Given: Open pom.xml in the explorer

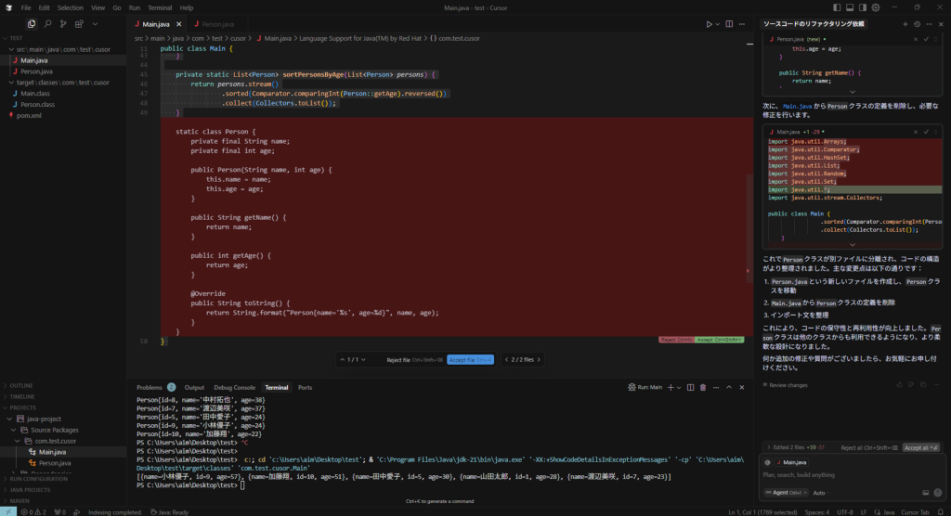Looking at the screenshot, I should (x=29, y=115).
